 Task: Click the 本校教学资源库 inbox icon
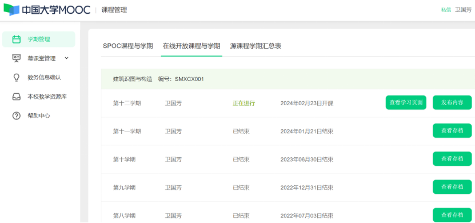pos(17,97)
